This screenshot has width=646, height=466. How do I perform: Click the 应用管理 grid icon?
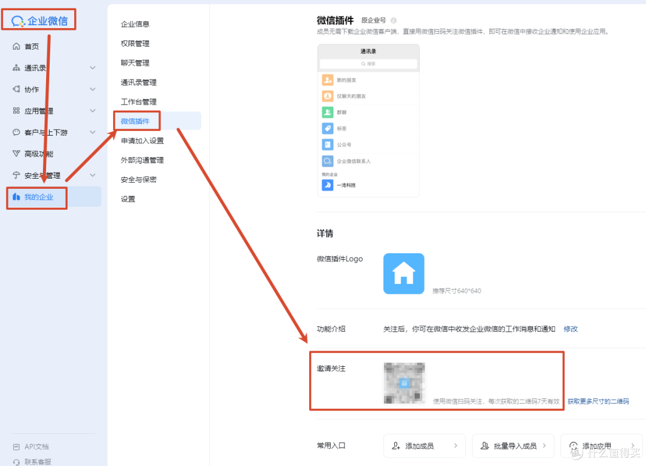point(16,111)
